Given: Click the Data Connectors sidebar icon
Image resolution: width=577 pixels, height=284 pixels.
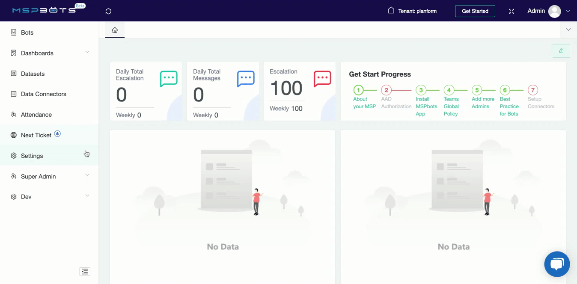Looking at the screenshot, I should 14,94.
